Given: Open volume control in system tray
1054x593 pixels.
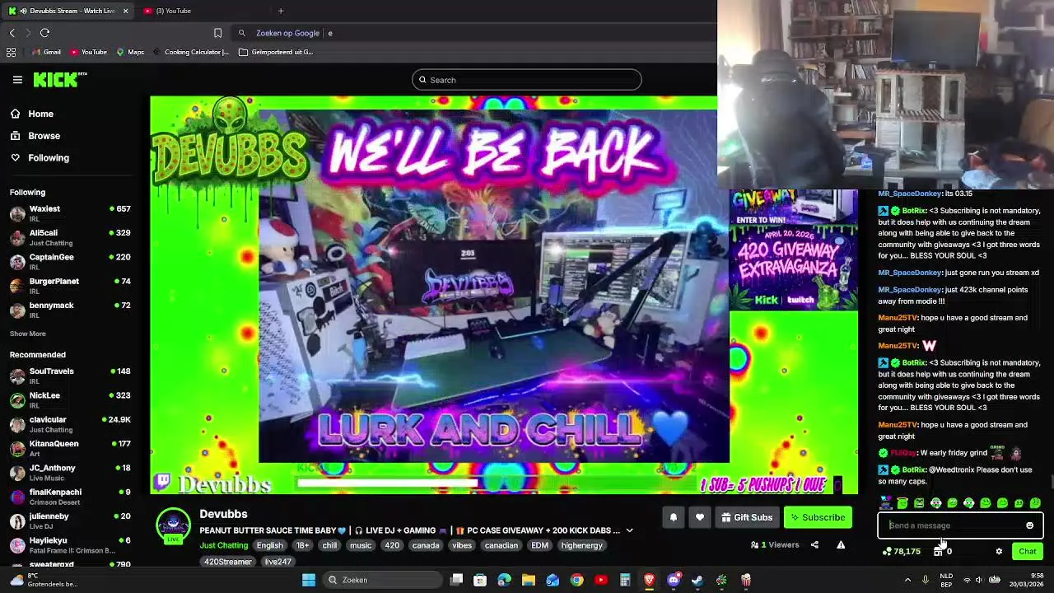Looking at the screenshot, I should (979, 580).
